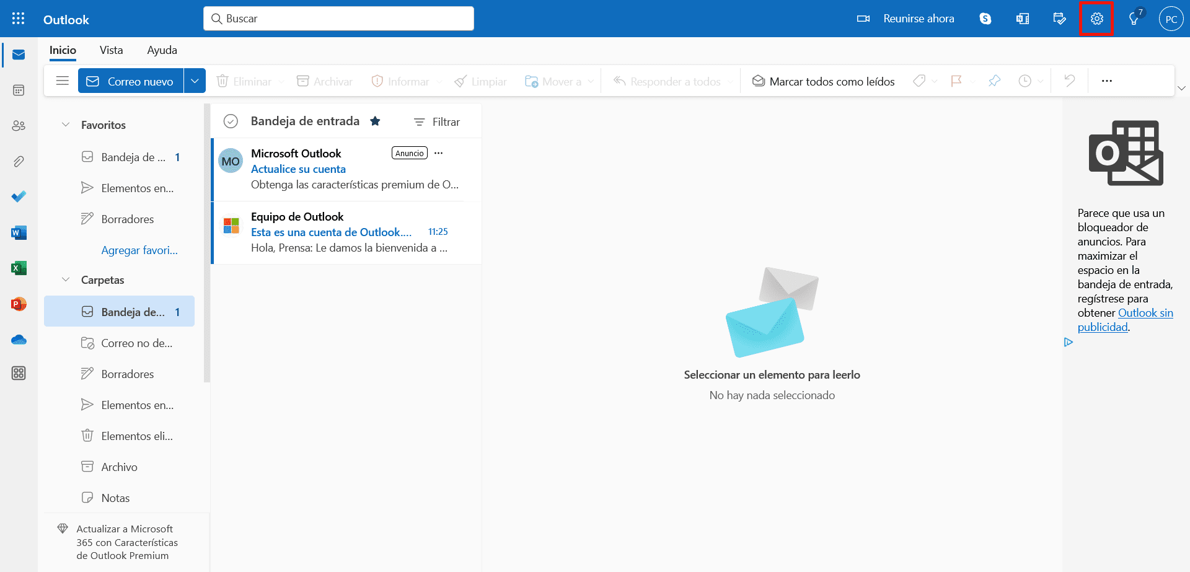Open the Files paperclip icon
Viewport: 1190px width, 572px height.
(x=19, y=162)
